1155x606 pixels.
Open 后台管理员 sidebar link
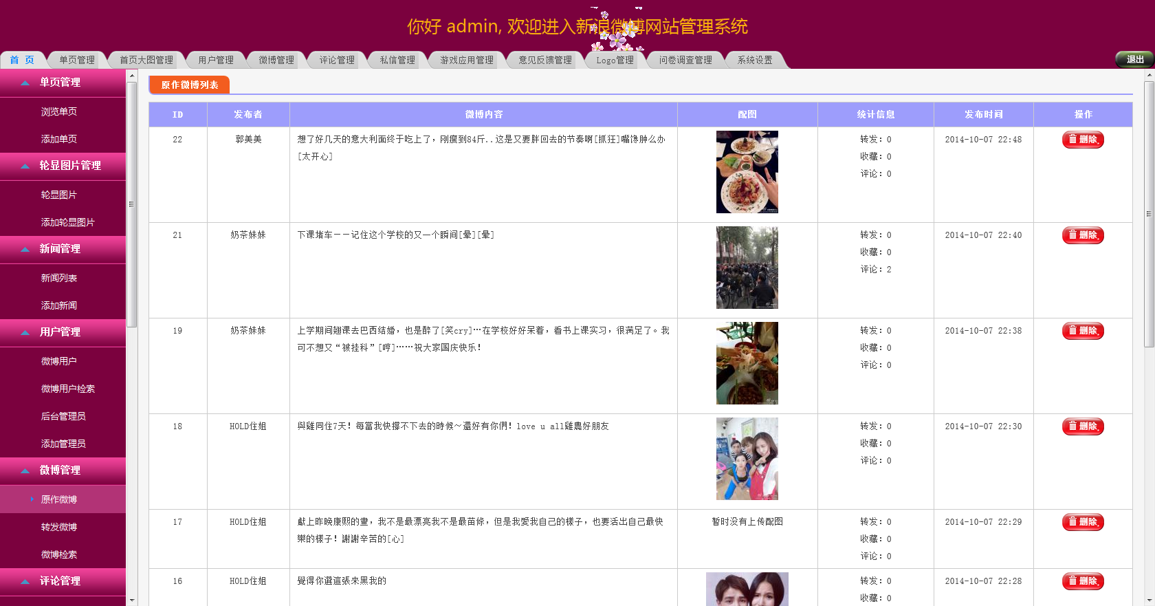point(63,416)
